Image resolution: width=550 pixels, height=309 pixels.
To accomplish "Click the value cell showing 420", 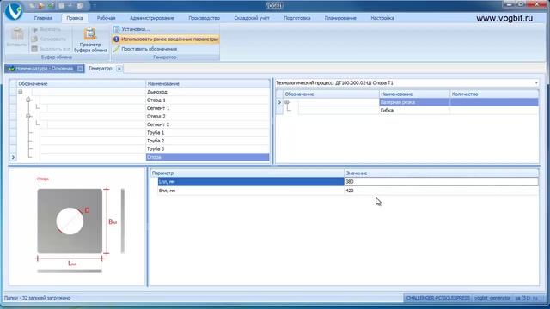I will pyautogui.click(x=441, y=191).
